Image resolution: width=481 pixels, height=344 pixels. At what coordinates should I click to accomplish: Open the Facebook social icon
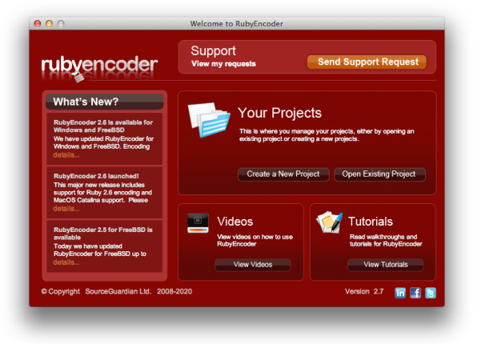tap(415, 293)
